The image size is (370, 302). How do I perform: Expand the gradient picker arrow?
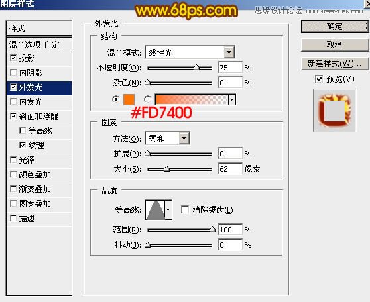click(x=232, y=99)
